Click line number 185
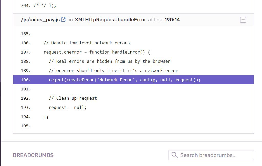 coord(26,34)
